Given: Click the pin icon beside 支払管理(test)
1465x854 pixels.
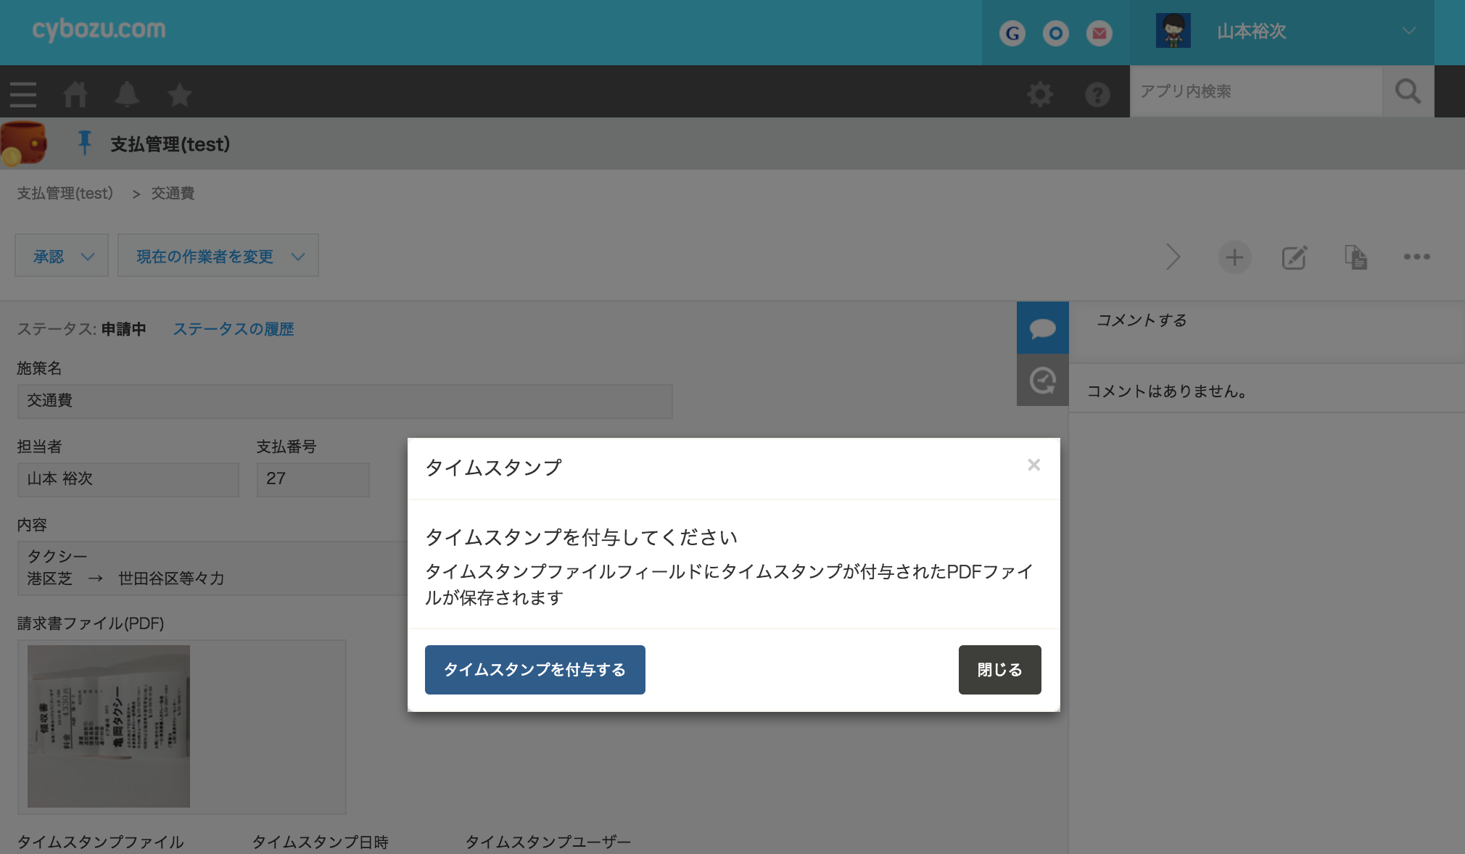Looking at the screenshot, I should [x=85, y=143].
